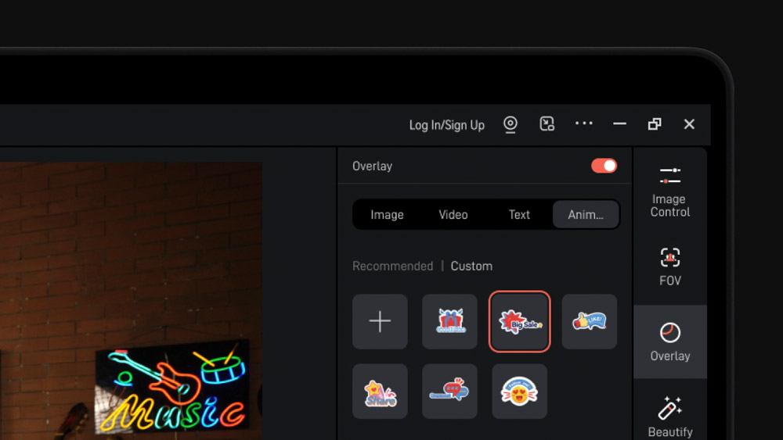The width and height of the screenshot is (783, 440).
Task: Click the mini window mode icon
Action: (x=547, y=123)
